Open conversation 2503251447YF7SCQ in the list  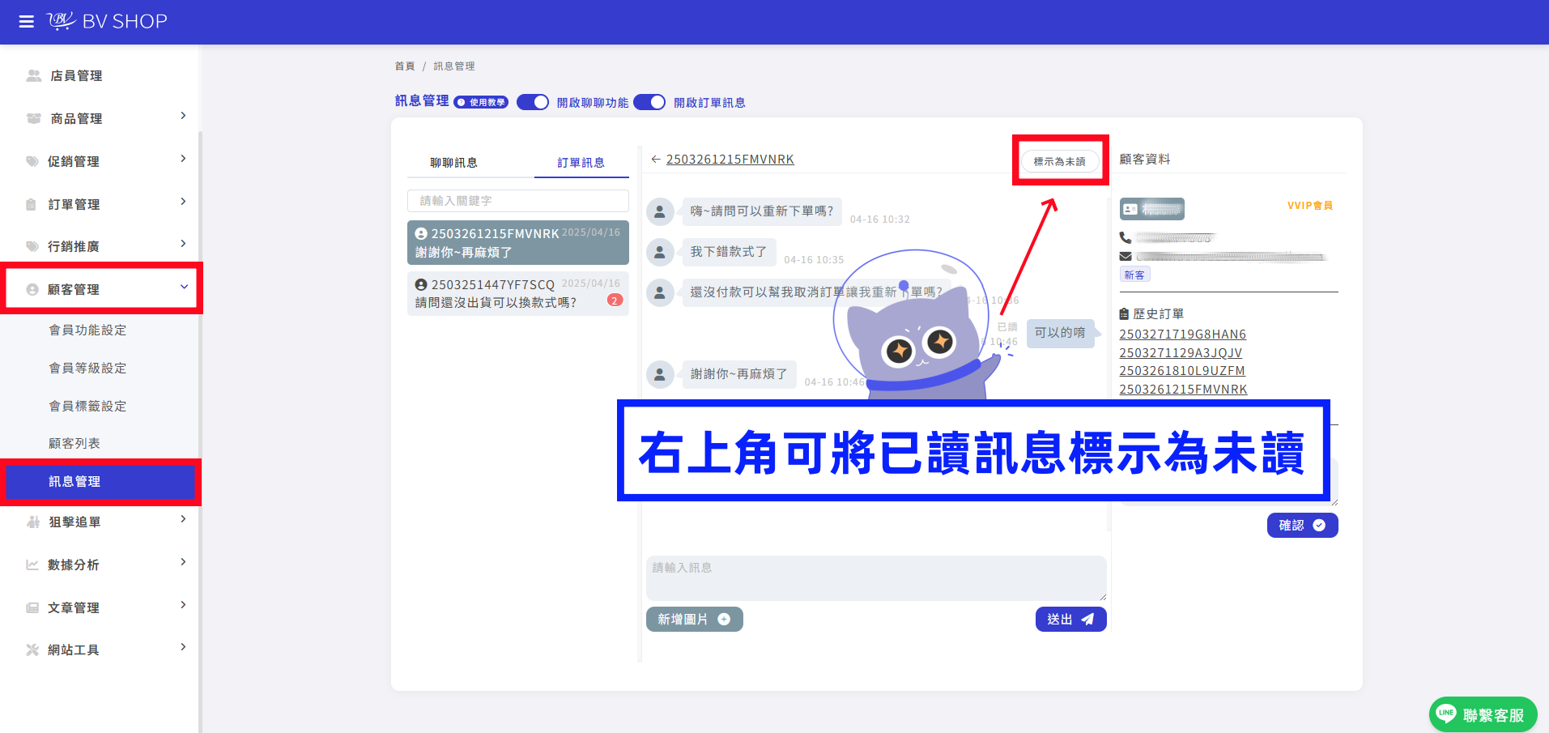click(518, 293)
